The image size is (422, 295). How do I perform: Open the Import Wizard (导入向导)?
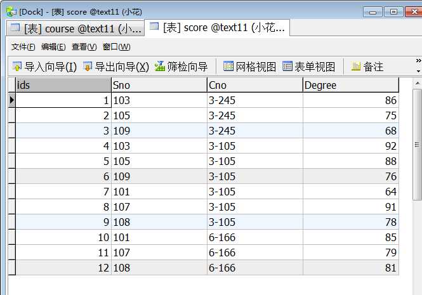click(x=44, y=67)
